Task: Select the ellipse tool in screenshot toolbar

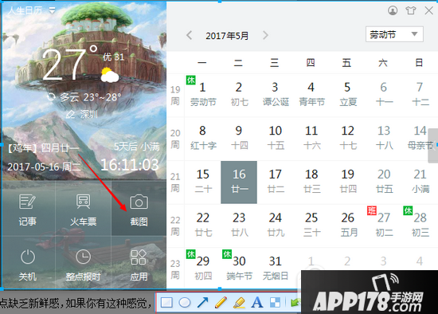Action: tap(185, 303)
